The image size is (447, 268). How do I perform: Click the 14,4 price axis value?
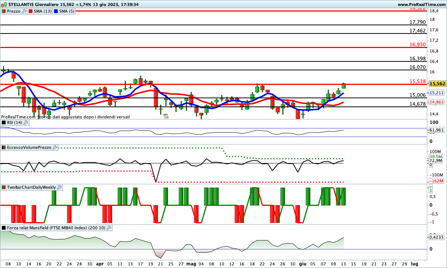[434, 114]
